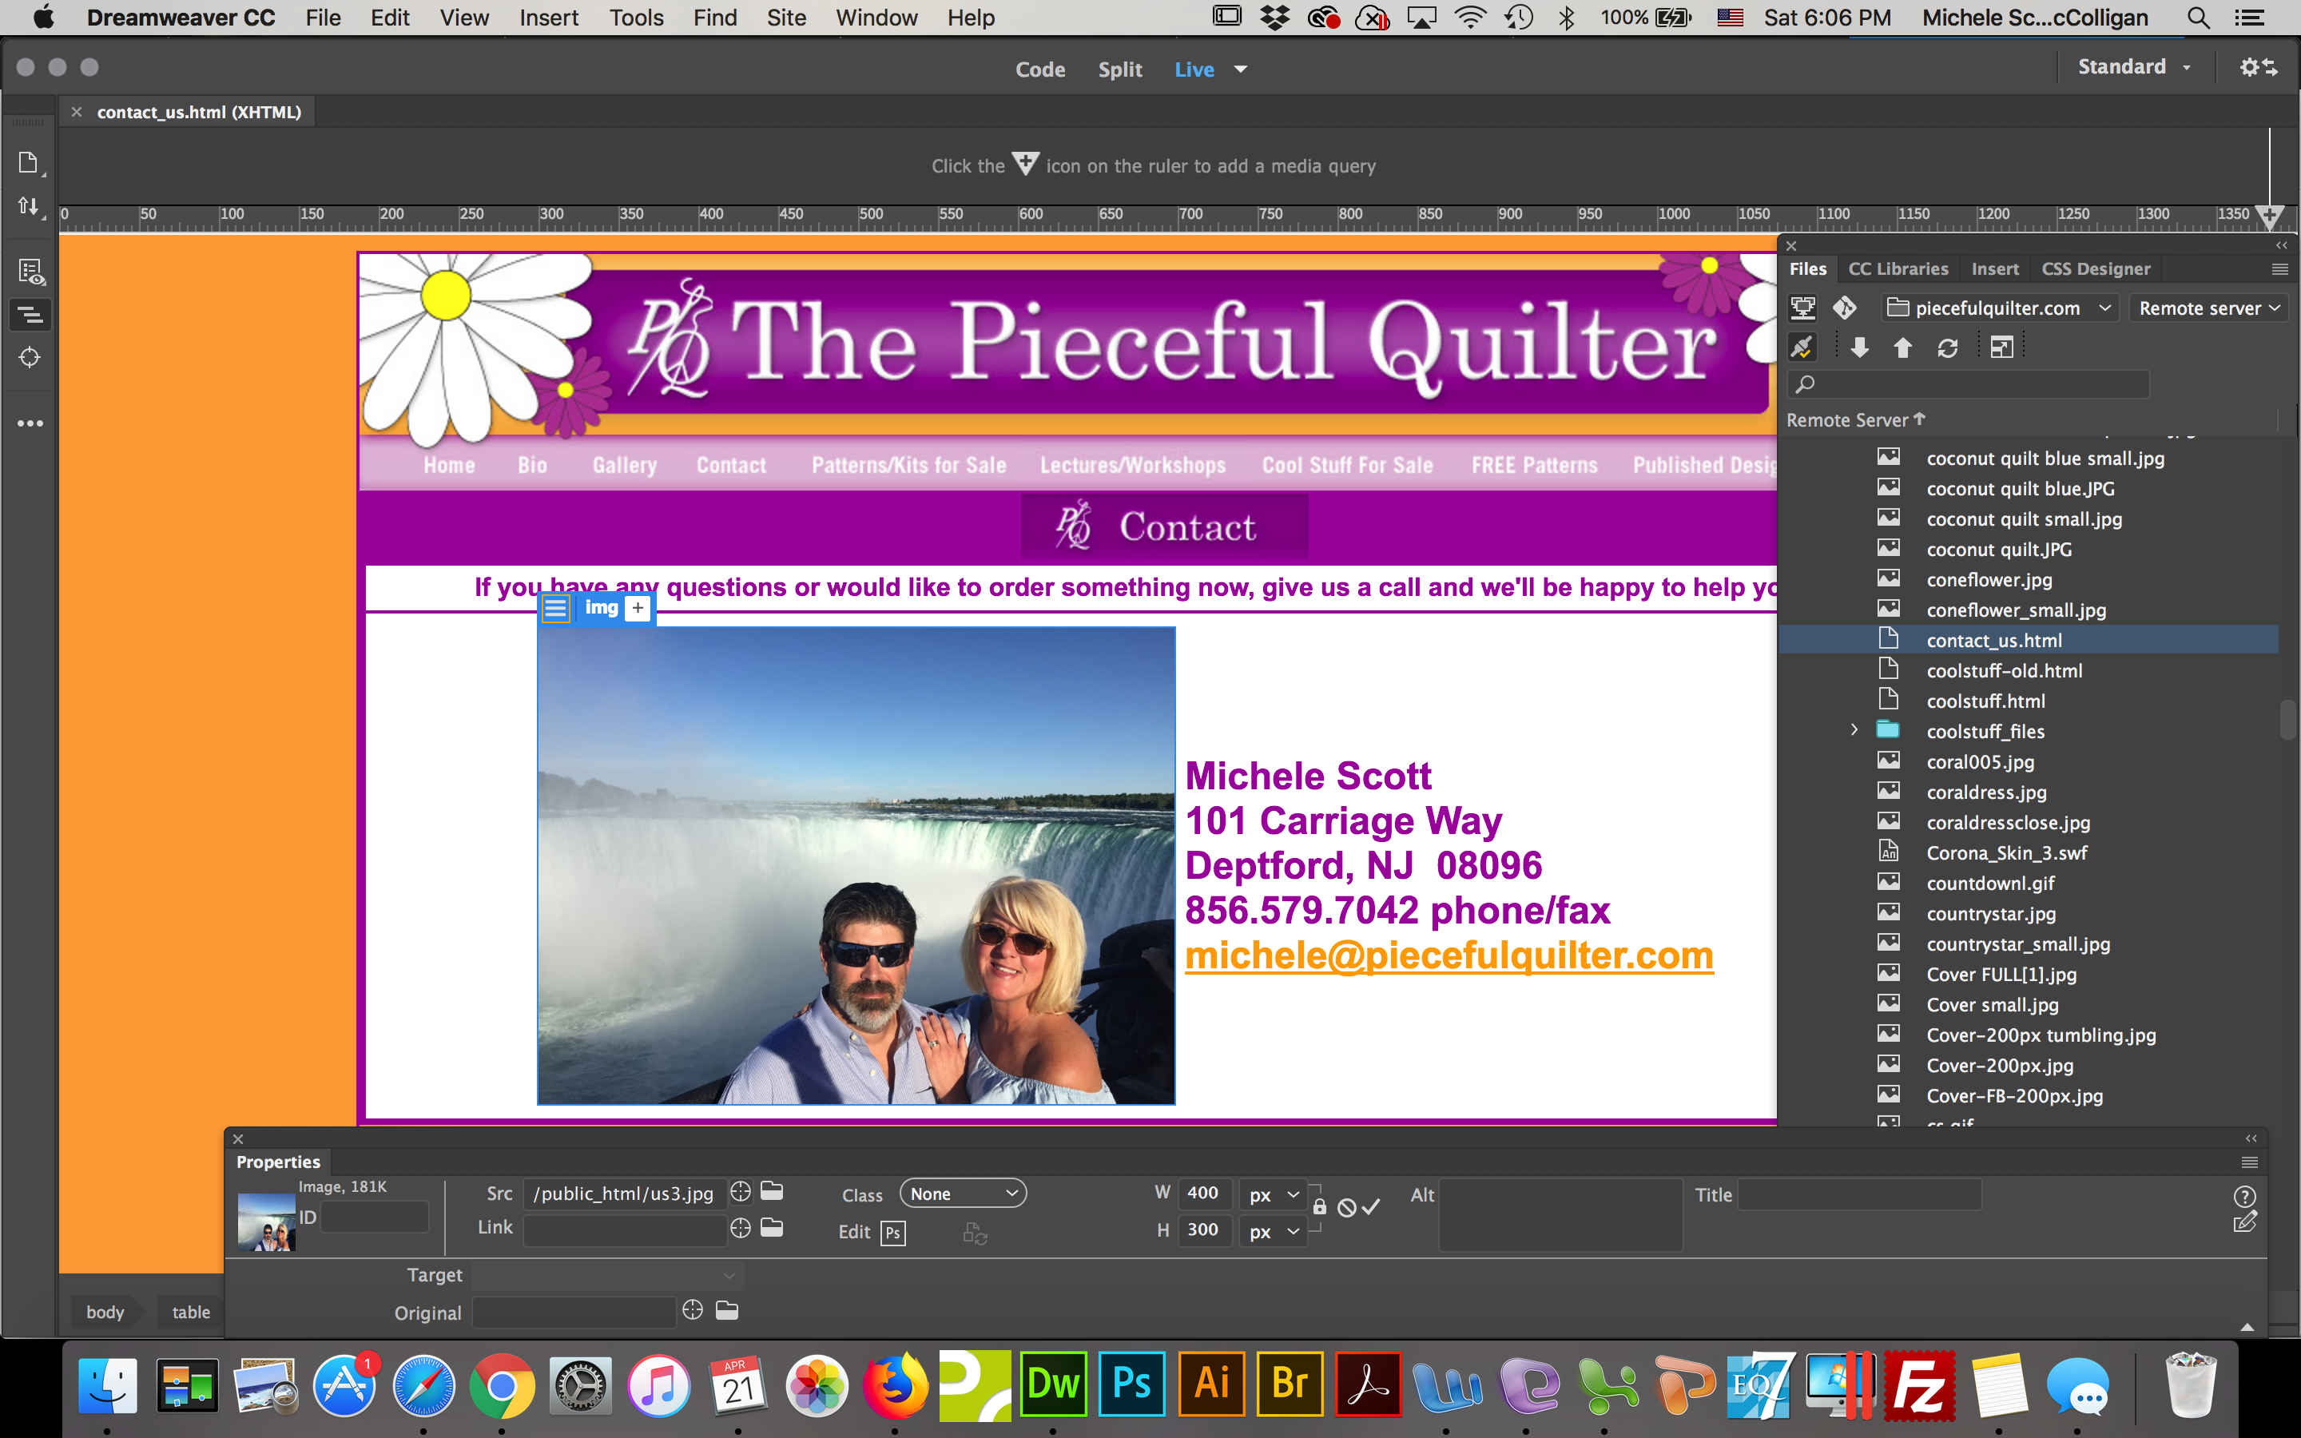Switch to the Insert tab
Image resolution: width=2301 pixels, height=1438 pixels.
tap(1995, 269)
